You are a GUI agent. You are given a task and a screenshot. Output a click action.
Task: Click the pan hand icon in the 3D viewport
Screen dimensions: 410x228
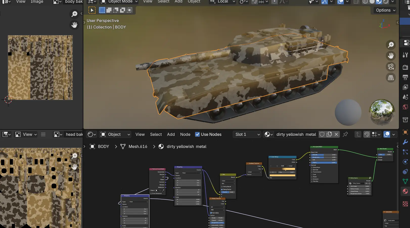[x=391, y=56]
